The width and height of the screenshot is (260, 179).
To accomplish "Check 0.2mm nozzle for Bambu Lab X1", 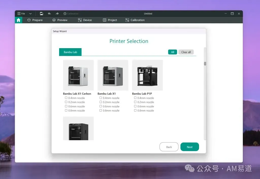I will click(101, 102).
